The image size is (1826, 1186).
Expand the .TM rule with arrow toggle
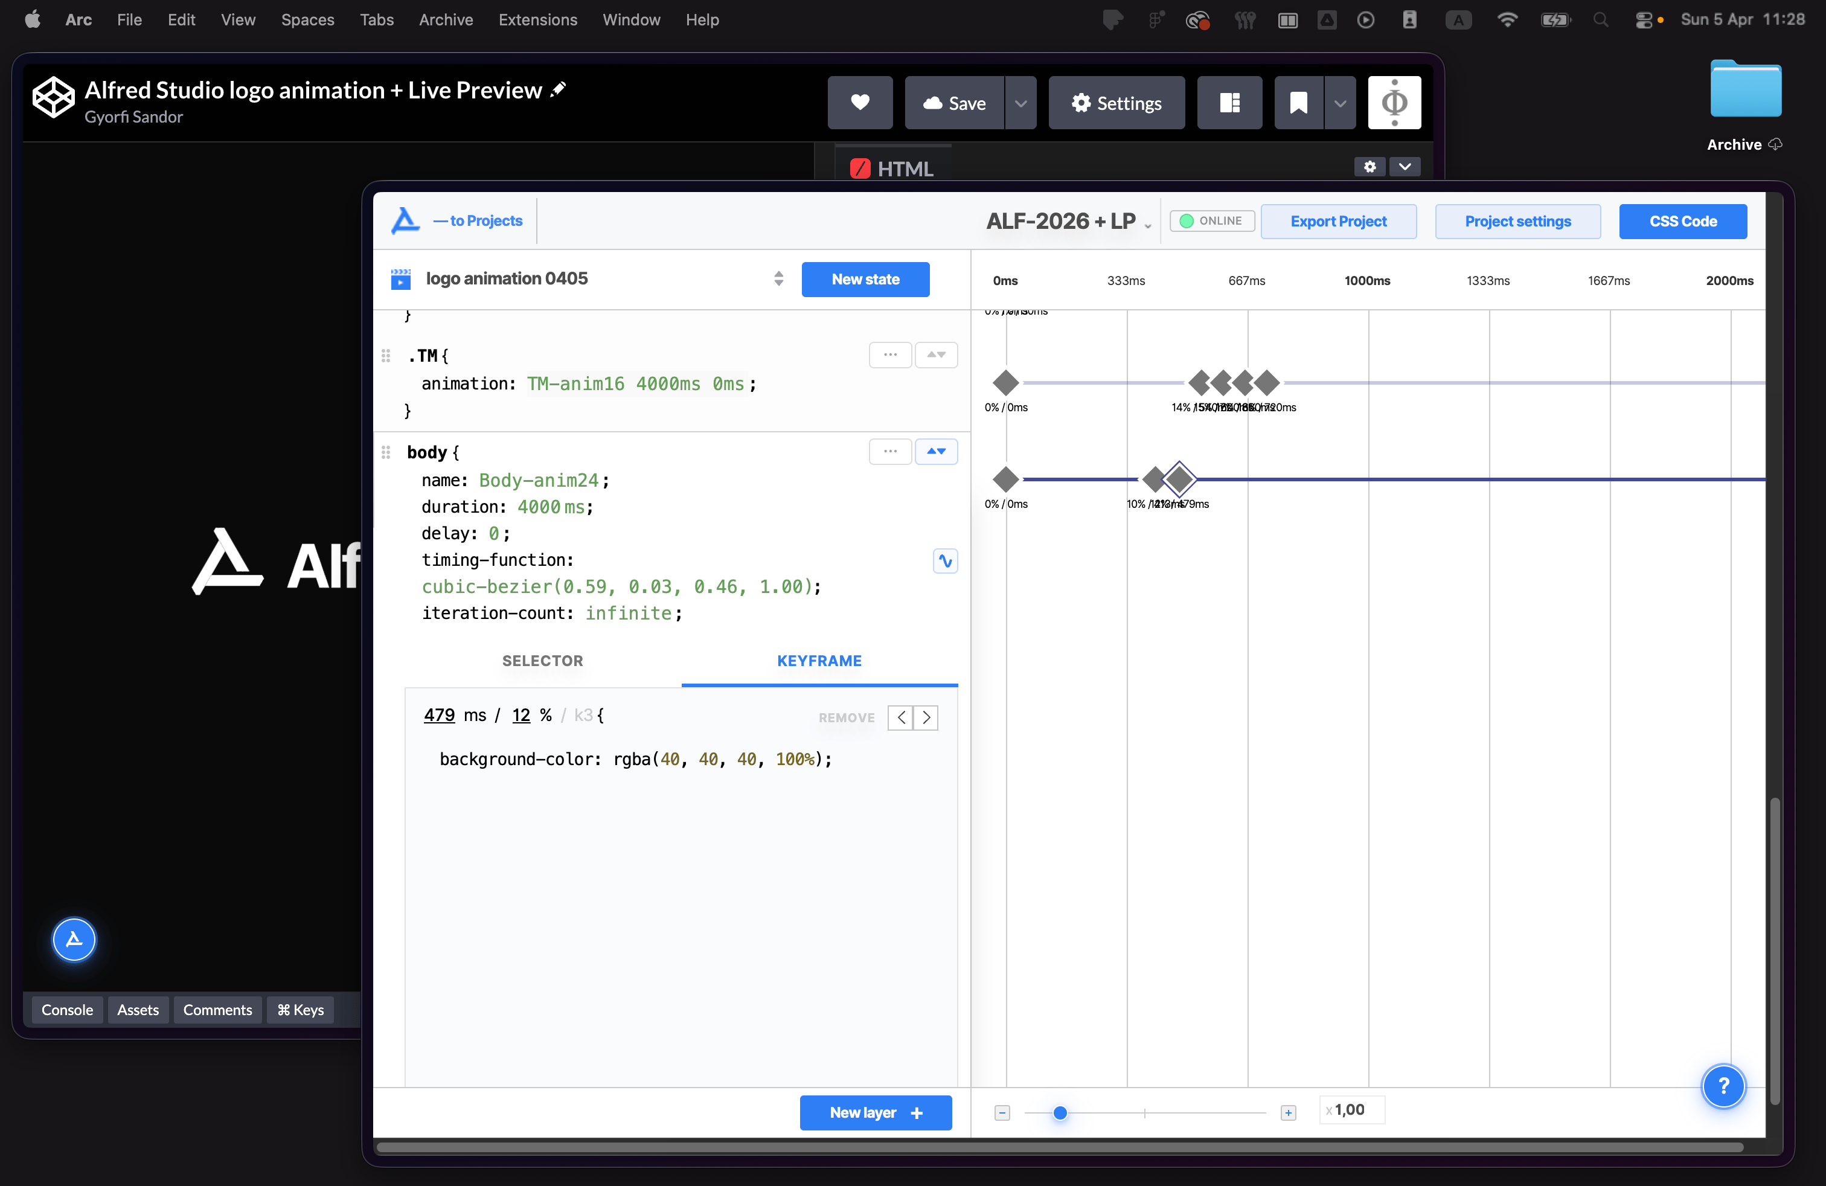click(x=936, y=355)
